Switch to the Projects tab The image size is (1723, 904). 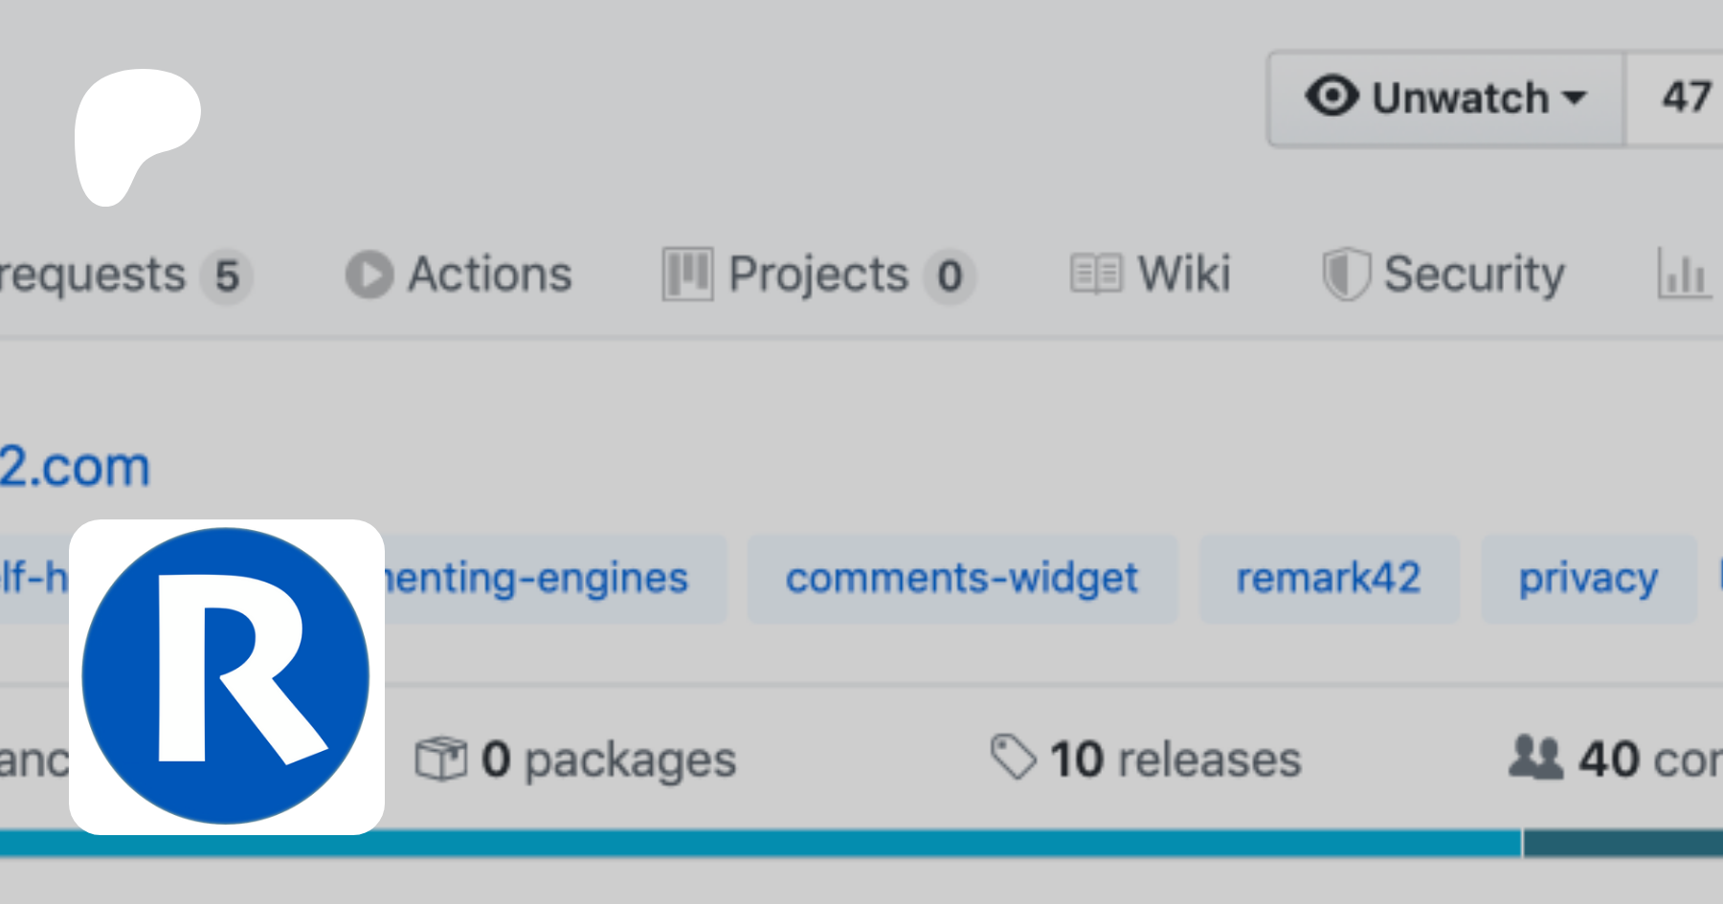pyautogui.click(x=817, y=276)
